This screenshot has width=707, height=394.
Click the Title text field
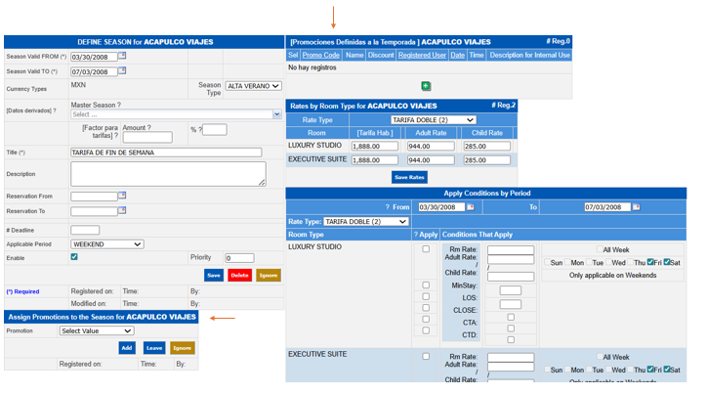[166, 153]
